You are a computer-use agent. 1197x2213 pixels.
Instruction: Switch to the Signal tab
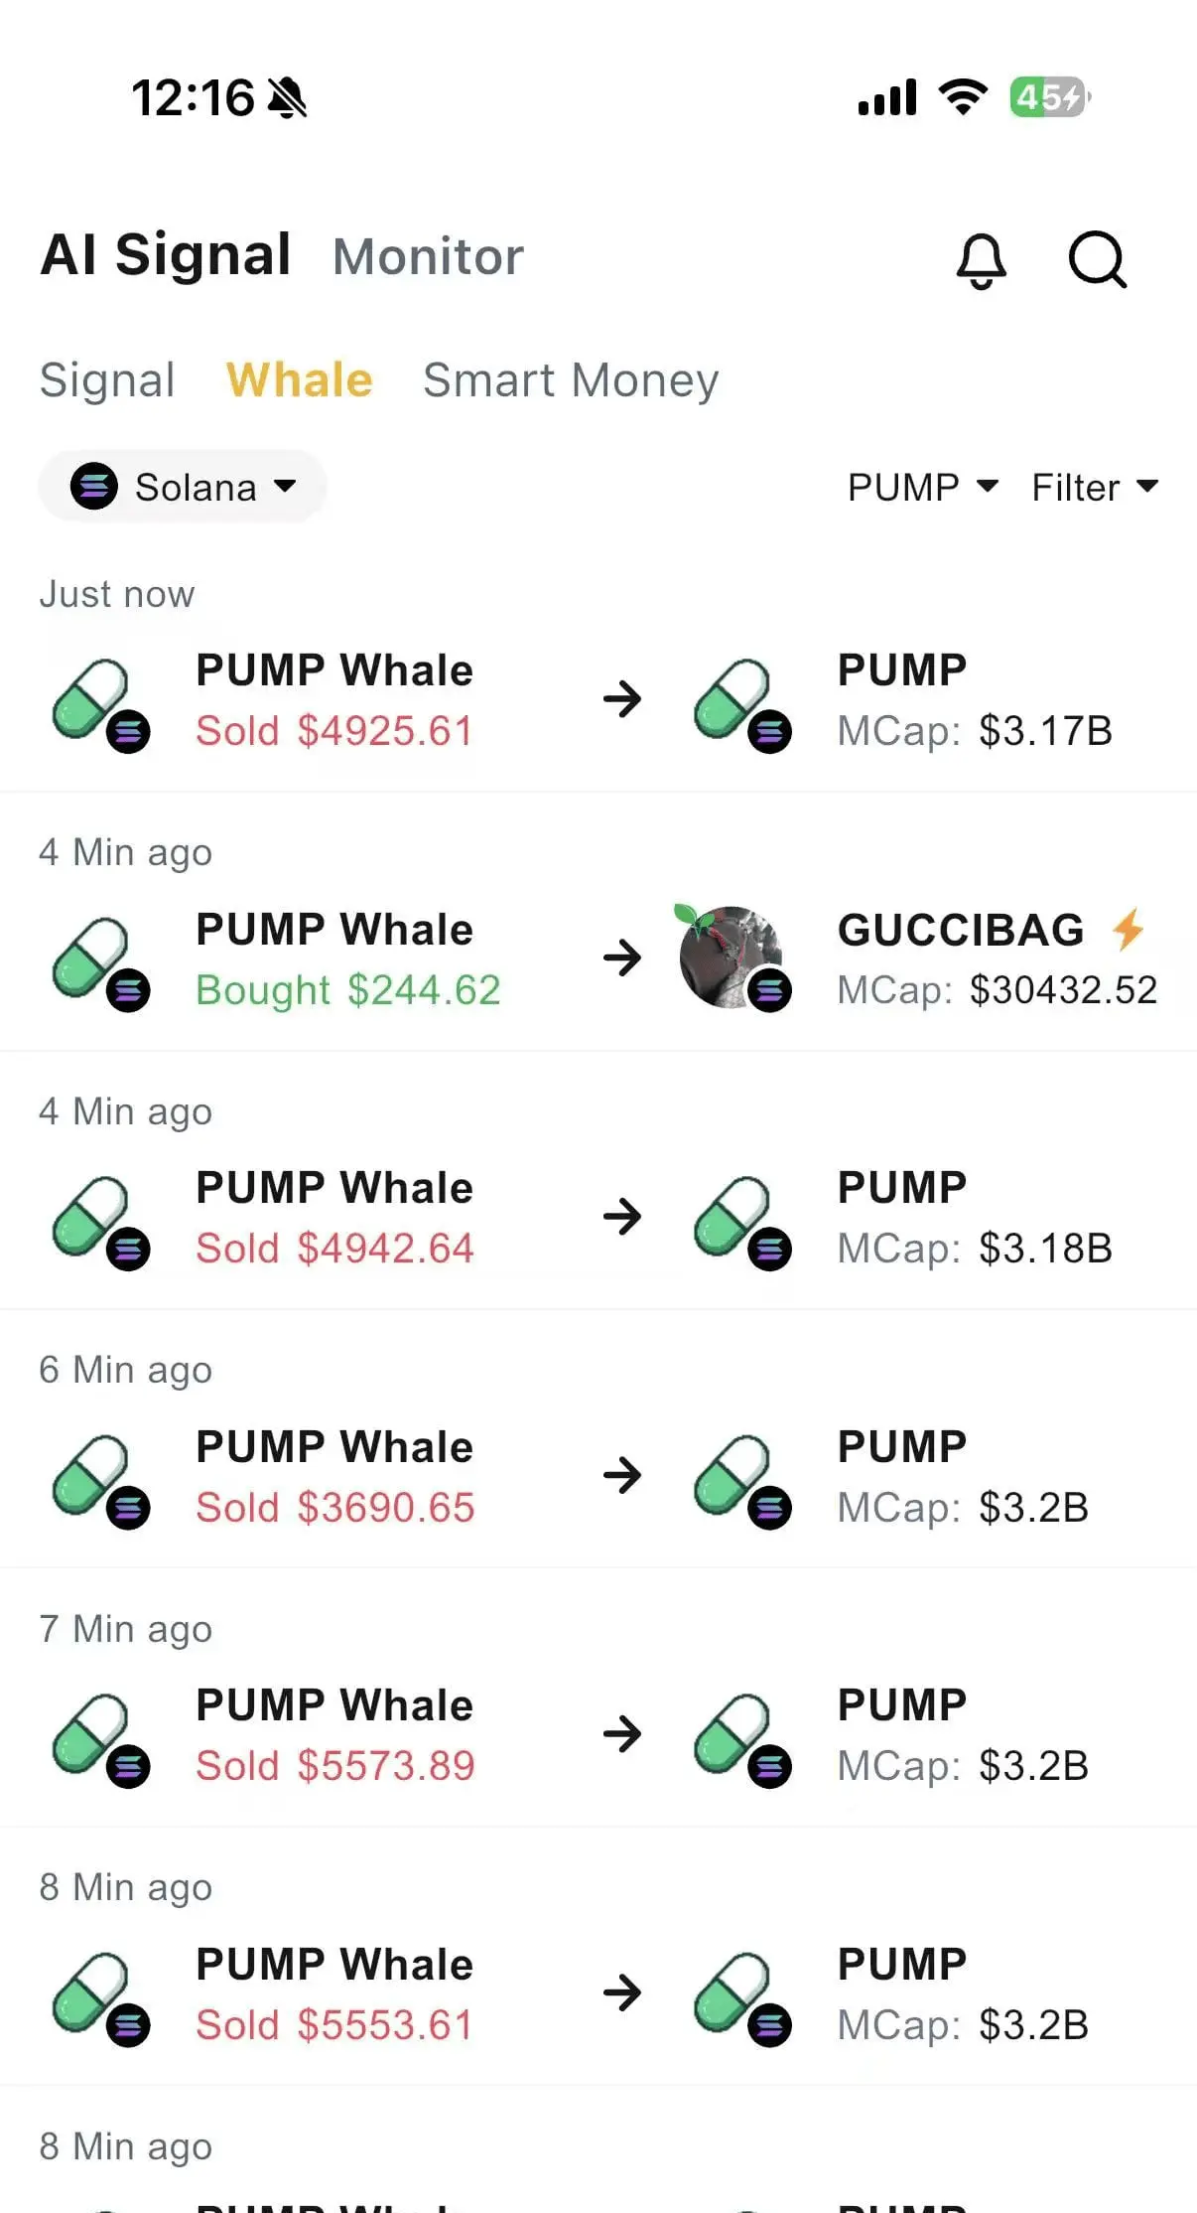[107, 379]
